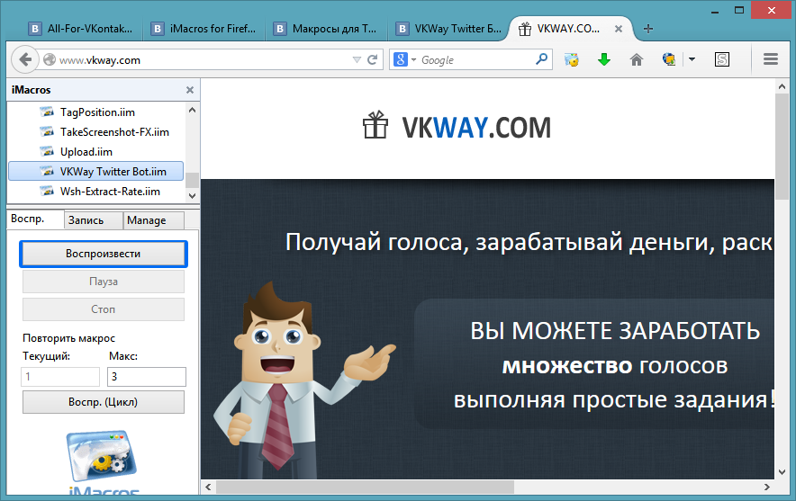
Task: Click the icon beside TakeScreenshot-FX.iim
Action: (x=47, y=132)
